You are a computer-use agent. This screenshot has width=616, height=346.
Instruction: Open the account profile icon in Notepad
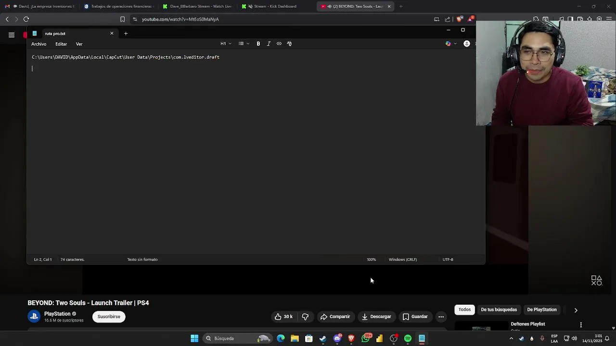(x=466, y=44)
